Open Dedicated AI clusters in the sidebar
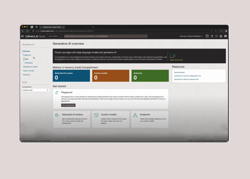This screenshot has width=250, height=179. (x=30, y=67)
